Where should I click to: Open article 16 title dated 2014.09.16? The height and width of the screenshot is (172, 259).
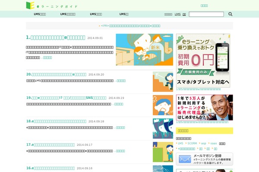click(51, 168)
